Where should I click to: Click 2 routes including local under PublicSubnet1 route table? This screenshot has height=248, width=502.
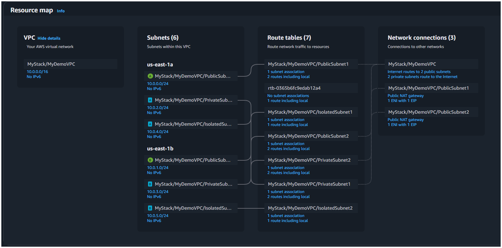(x=288, y=77)
